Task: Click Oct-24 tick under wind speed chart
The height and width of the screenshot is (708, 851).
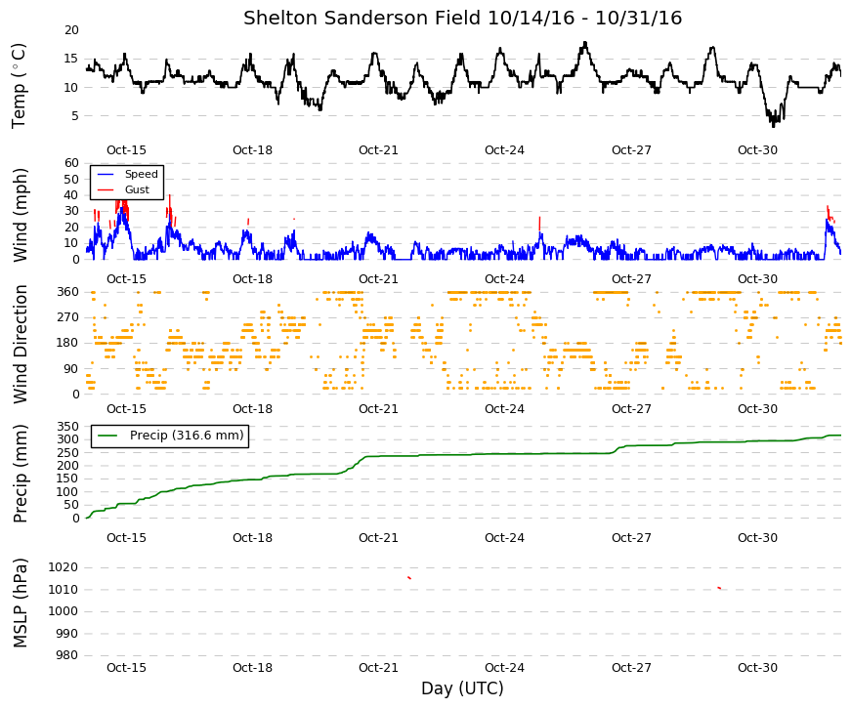Action: point(504,279)
